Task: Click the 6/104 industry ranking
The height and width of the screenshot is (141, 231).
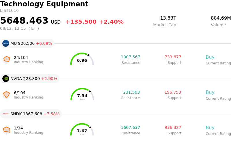Action: (x=20, y=93)
